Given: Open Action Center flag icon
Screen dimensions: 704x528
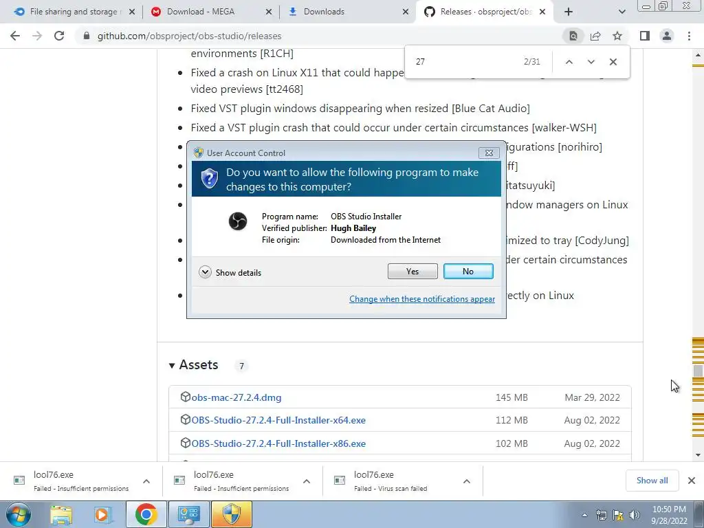Looking at the screenshot, I should (x=618, y=515).
